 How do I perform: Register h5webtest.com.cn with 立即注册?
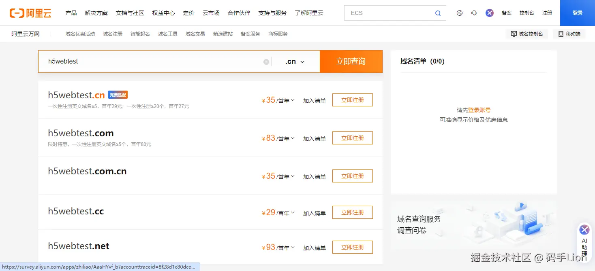click(353, 176)
